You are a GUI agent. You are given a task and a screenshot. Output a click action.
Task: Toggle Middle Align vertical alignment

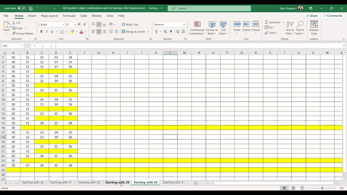tap(99, 24)
